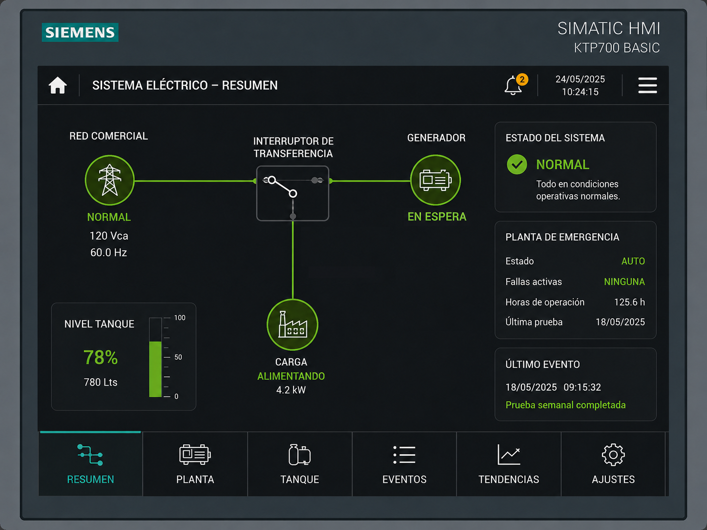The height and width of the screenshot is (530, 707).
Task: Click the ALIMENTANDO load status
Action: pos(291,376)
